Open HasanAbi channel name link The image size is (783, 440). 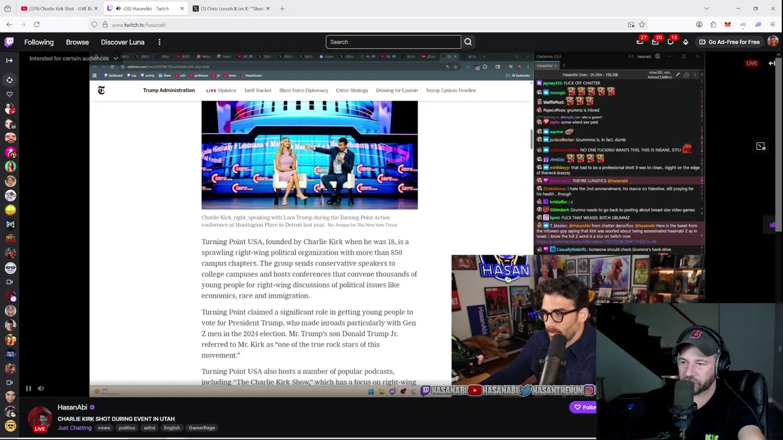tap(72, 407)
